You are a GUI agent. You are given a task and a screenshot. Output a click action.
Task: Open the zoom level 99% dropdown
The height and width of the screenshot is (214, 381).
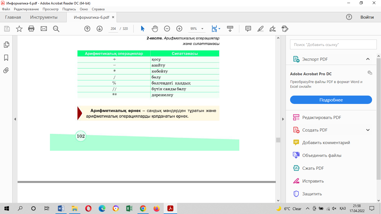[202, 29]
